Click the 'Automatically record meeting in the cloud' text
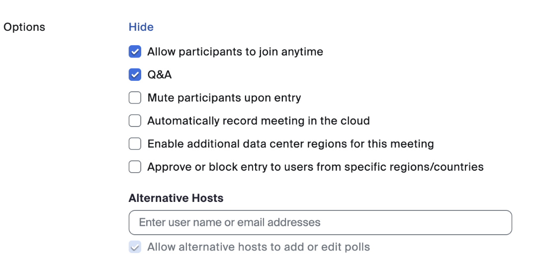The height and width of the screenshot is (259, 541). click(x=259, y=121)
